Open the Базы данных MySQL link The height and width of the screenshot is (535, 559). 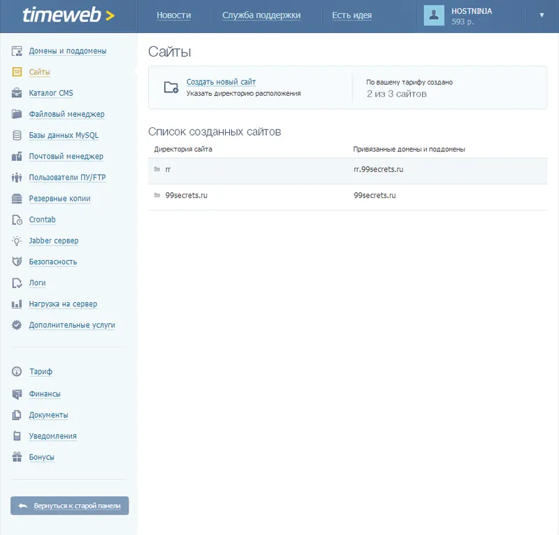[64, 135]
